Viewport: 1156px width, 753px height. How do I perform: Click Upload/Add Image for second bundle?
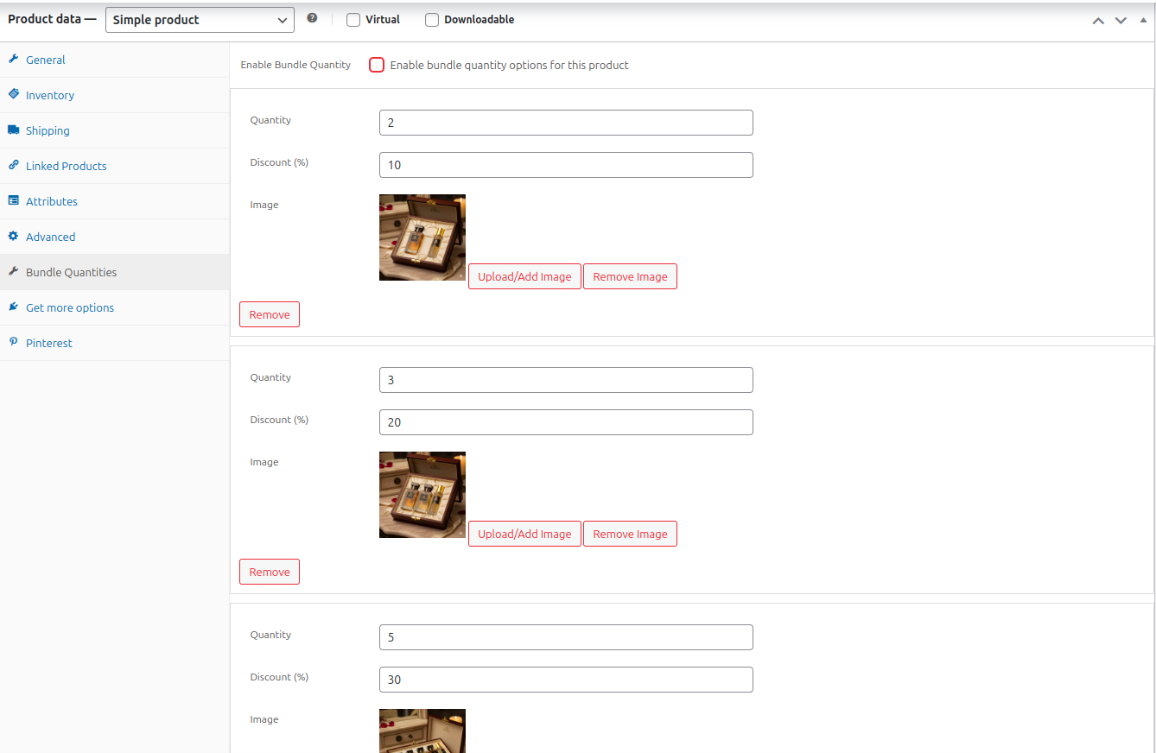(x=524, y=534)
